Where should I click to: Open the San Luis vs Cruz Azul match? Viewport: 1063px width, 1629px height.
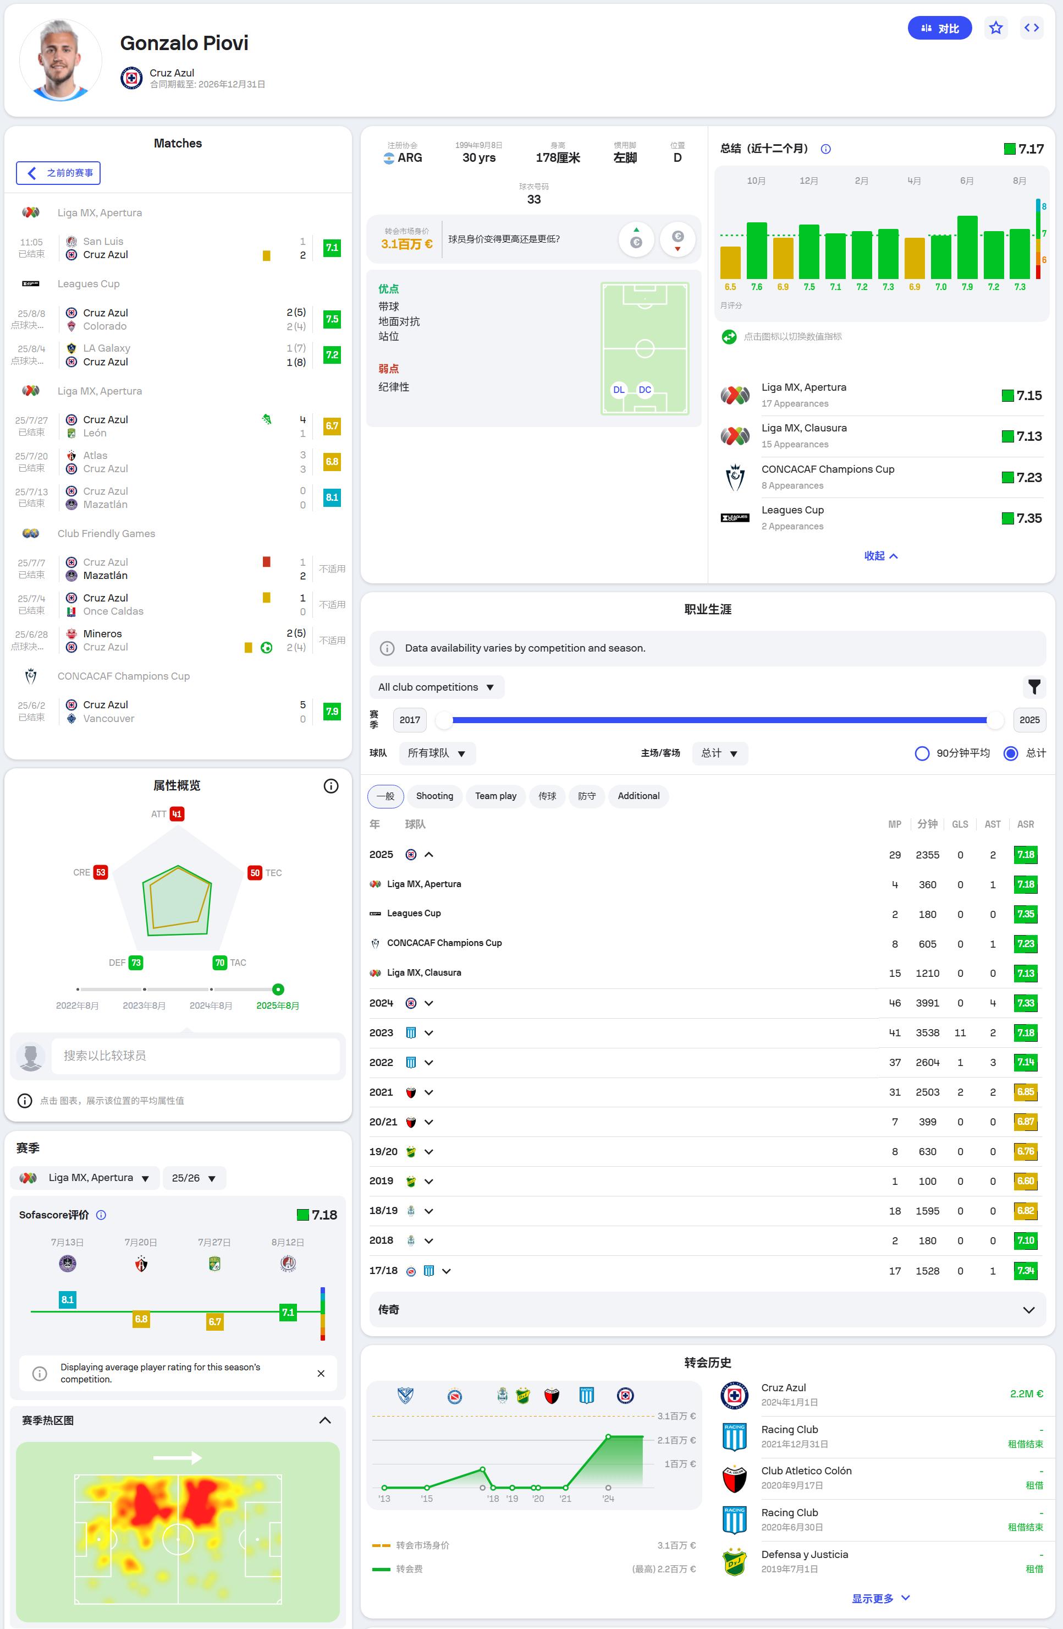(x=178, y=248)
